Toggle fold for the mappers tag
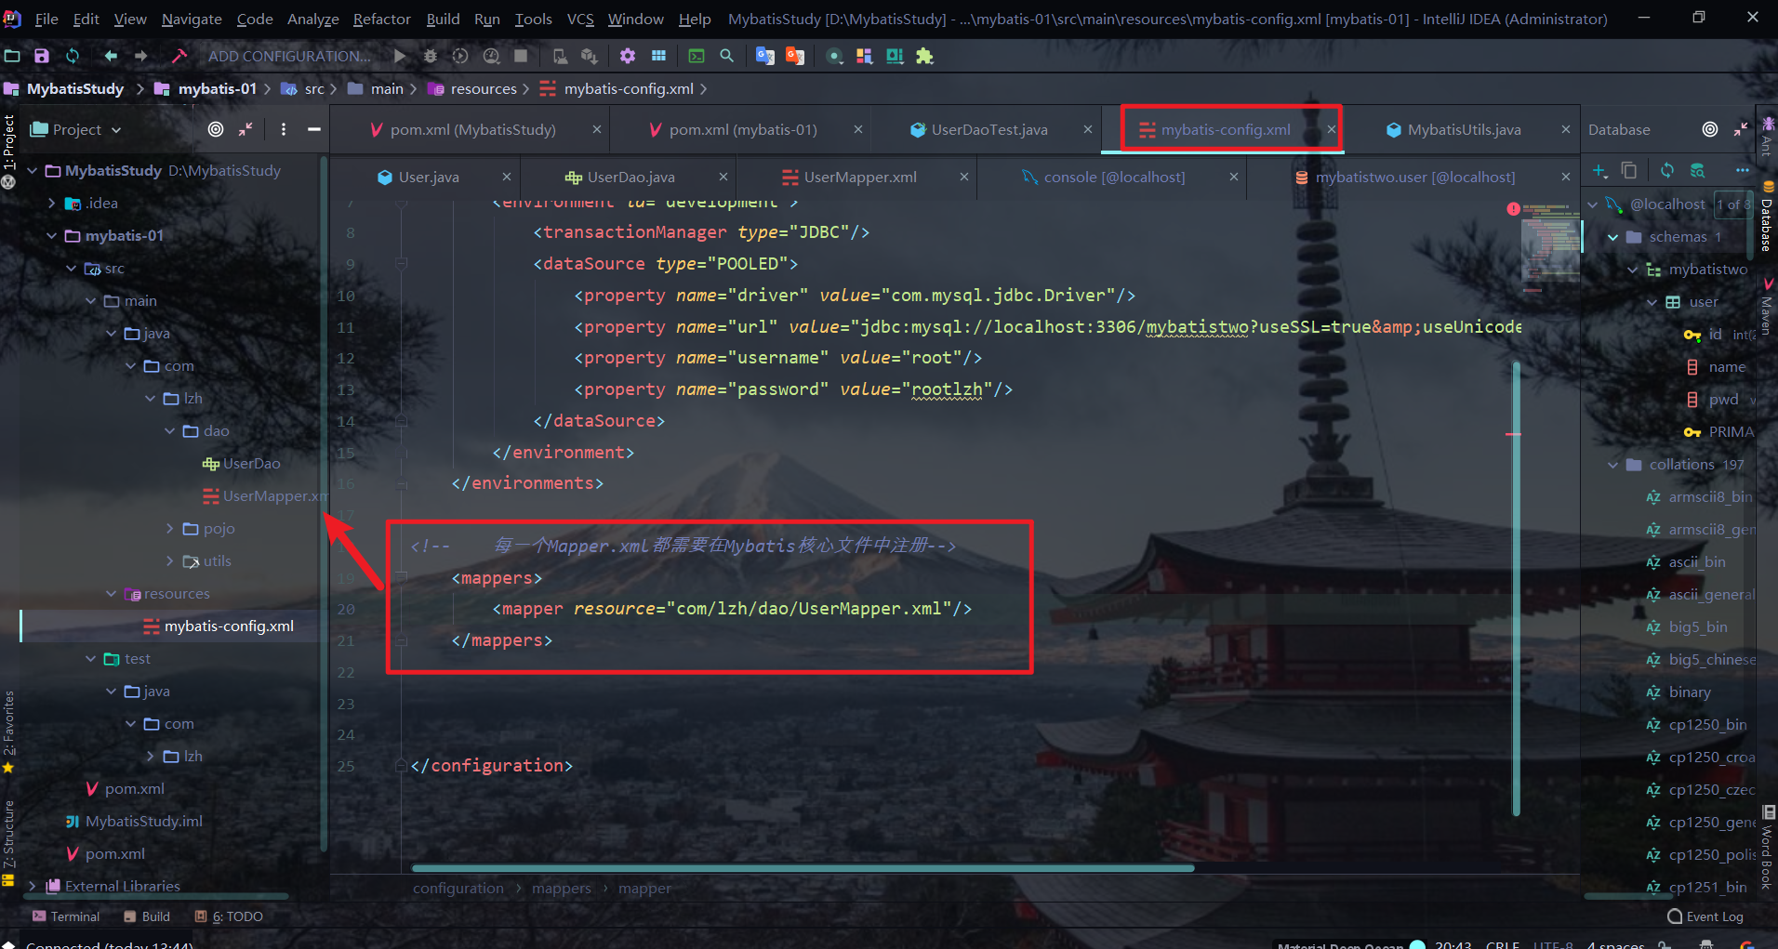 [x=402, y=577]
